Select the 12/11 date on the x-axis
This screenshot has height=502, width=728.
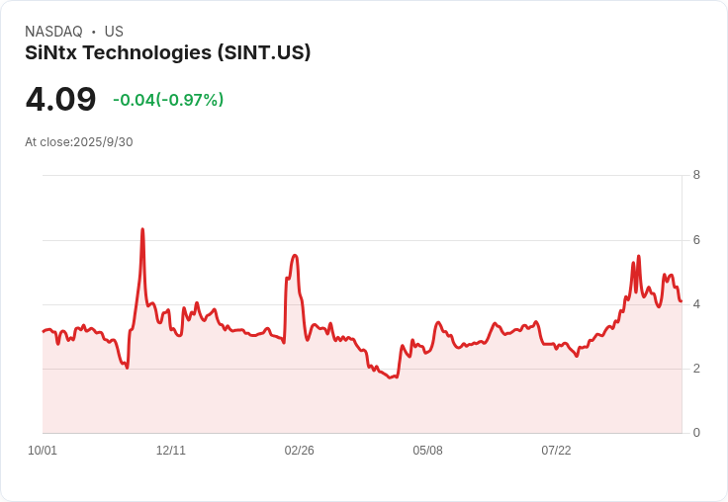171,451
